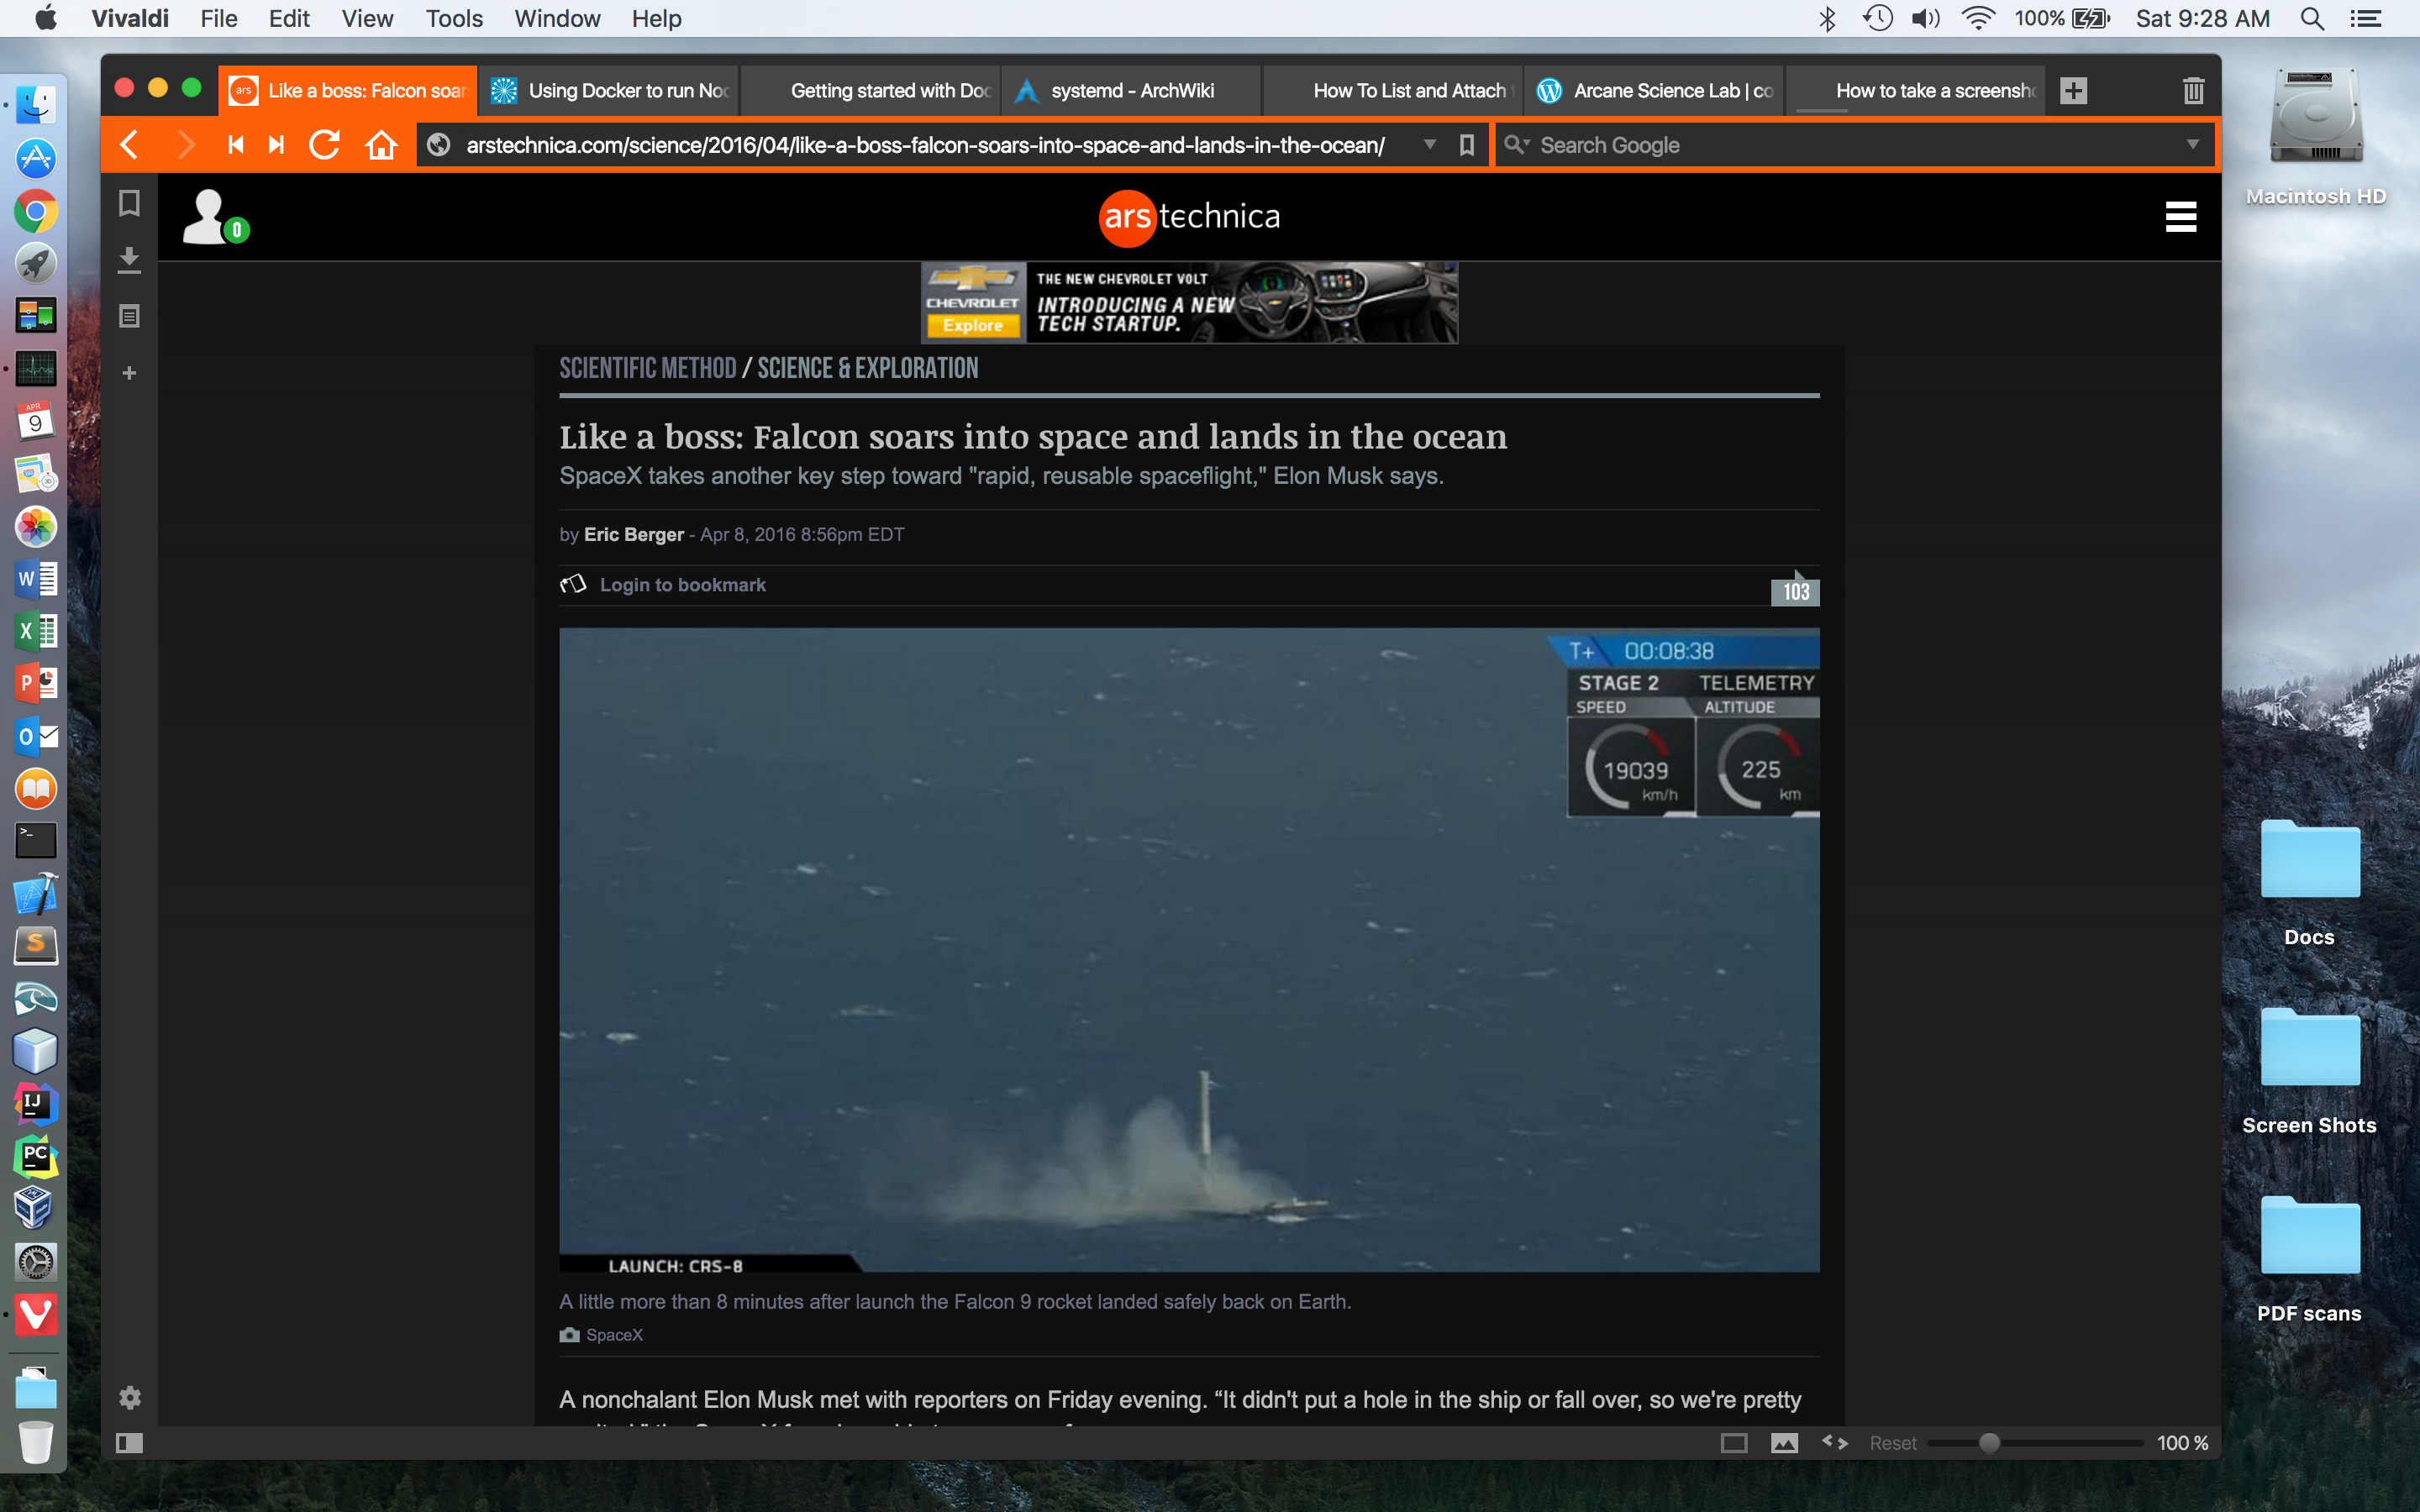Viewport: 2420px width, 1512px height.
Task: Open the Tools menu
Action: pos(453,18)
